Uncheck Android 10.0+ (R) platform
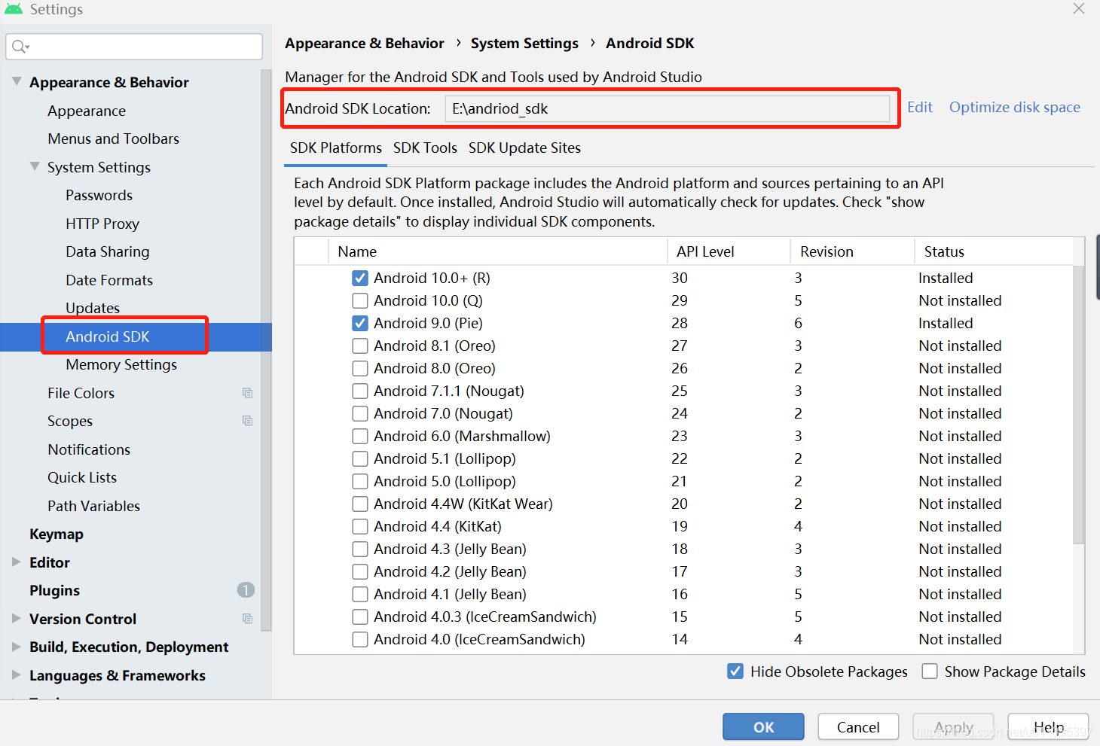The image size is (1100, 746). [360, 278]
